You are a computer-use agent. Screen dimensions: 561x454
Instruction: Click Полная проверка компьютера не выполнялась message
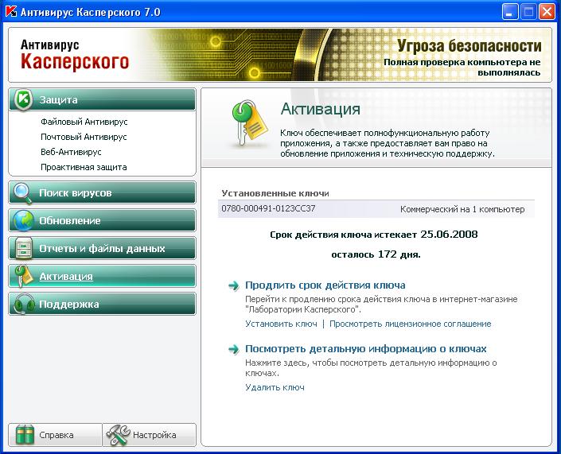coord(462,68)
